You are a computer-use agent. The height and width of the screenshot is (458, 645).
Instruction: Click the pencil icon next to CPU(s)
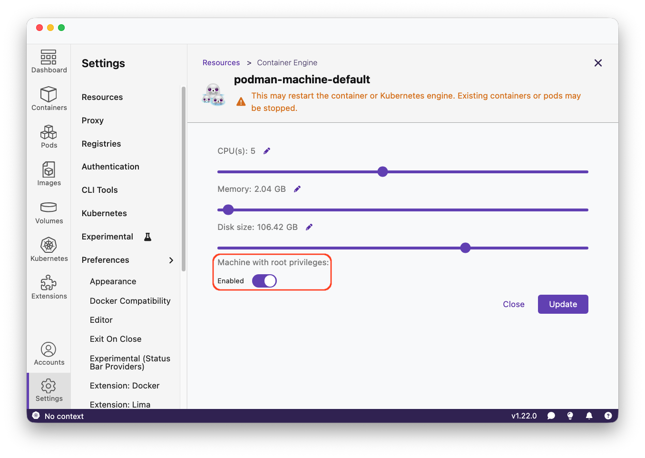(267, 151)
